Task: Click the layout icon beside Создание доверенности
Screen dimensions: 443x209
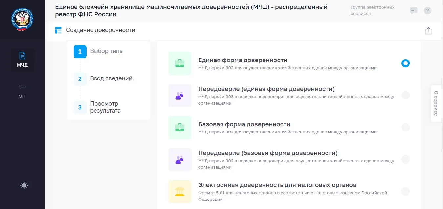Action: (x=58, y=30)
